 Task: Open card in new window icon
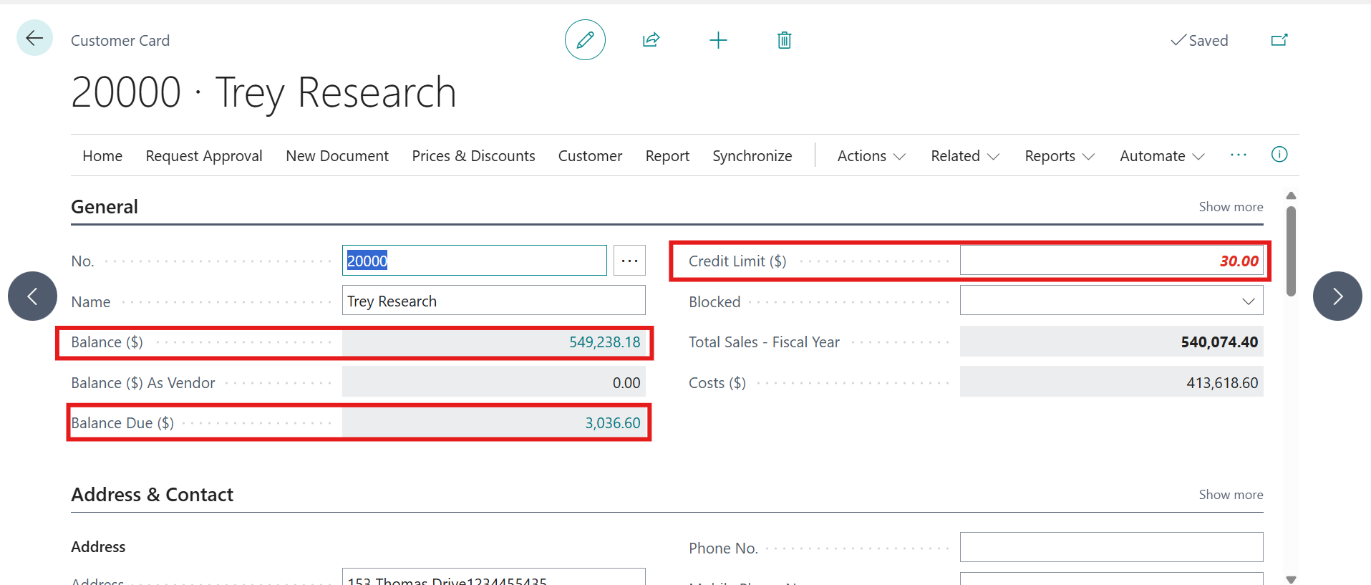[x=1279, y=40]
